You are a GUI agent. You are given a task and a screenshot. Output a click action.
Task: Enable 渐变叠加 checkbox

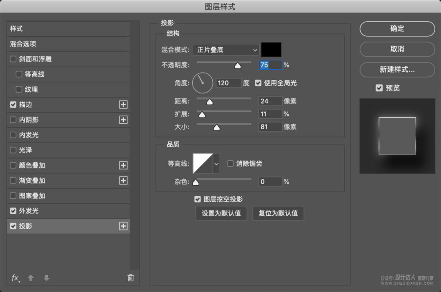coord(13,180)
